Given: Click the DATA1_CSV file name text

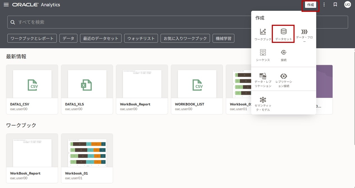Looking at the screenshot, I should 20,104.
